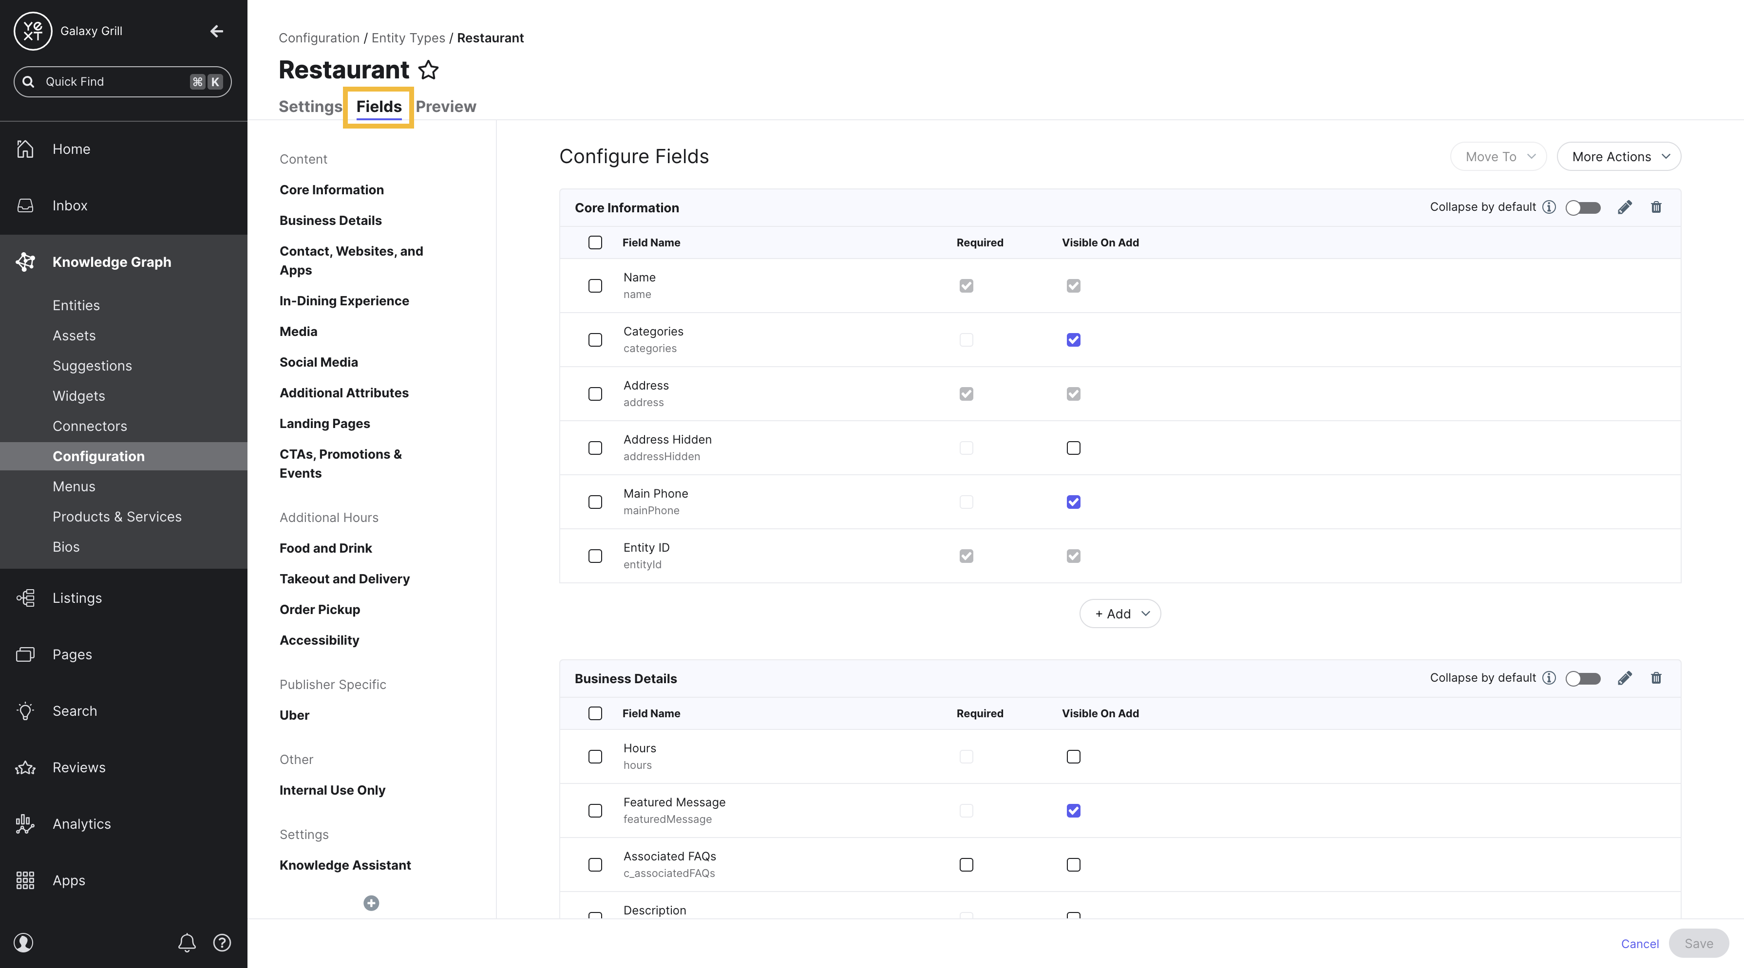The height and width of the screenshot is (968, 1744).
Task: Open the Move To dropdown
Action: coord(1498,156)
